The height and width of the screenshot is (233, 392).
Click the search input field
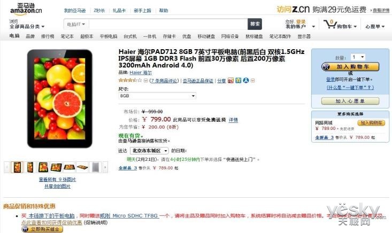168,24
